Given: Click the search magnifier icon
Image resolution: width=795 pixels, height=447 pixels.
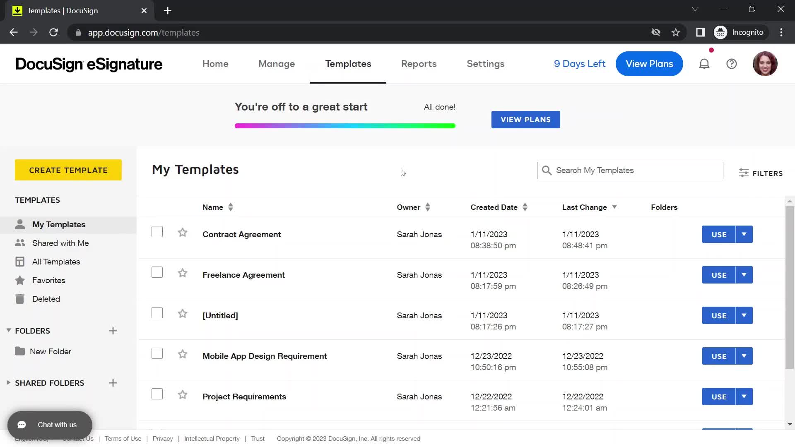Looking at the screenshot, I should 547,171.
